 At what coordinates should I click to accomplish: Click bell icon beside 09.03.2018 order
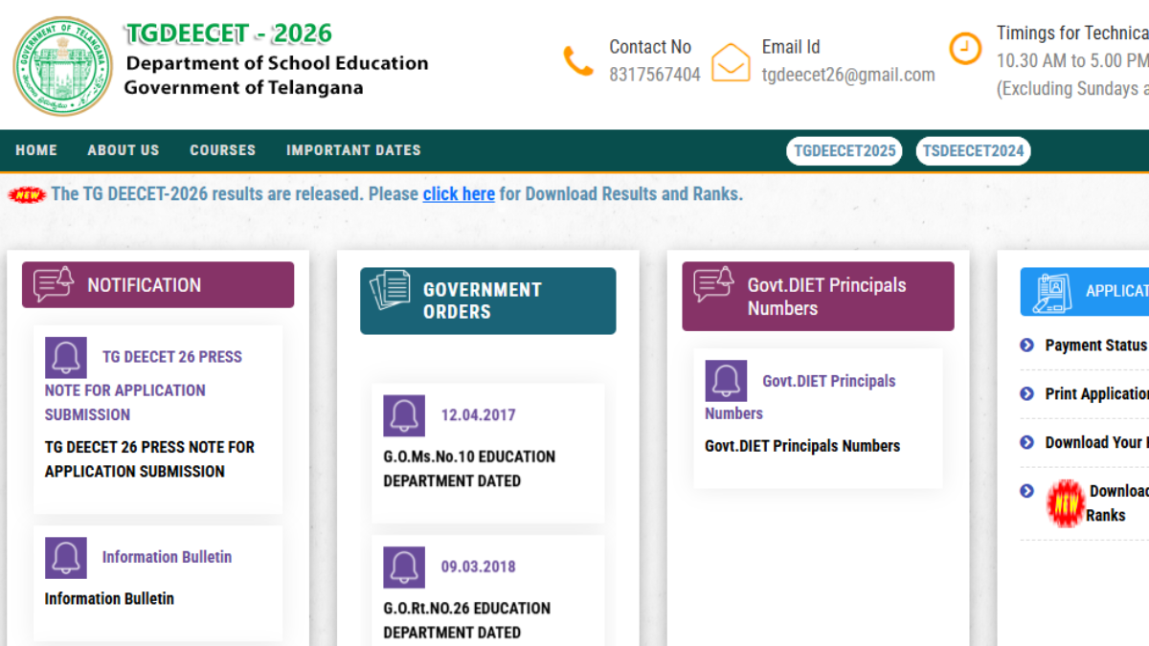pos(404,567)
